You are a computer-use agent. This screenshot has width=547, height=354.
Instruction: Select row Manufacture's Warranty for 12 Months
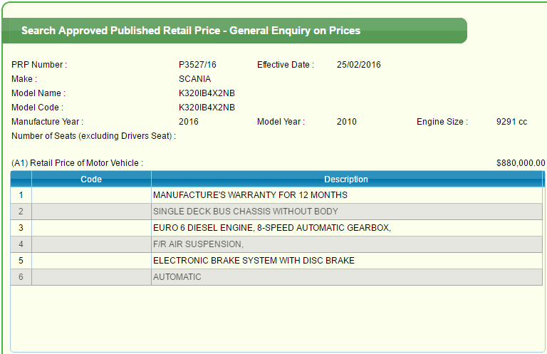click(x=276, y=195)
